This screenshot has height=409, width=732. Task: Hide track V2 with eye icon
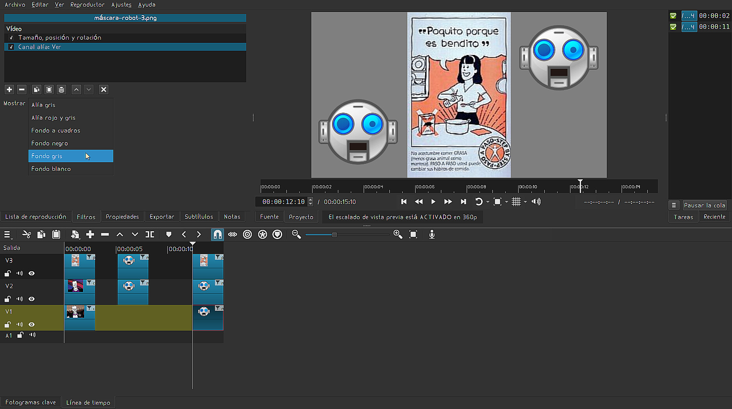pyautogui.click(x=32, y=299)
